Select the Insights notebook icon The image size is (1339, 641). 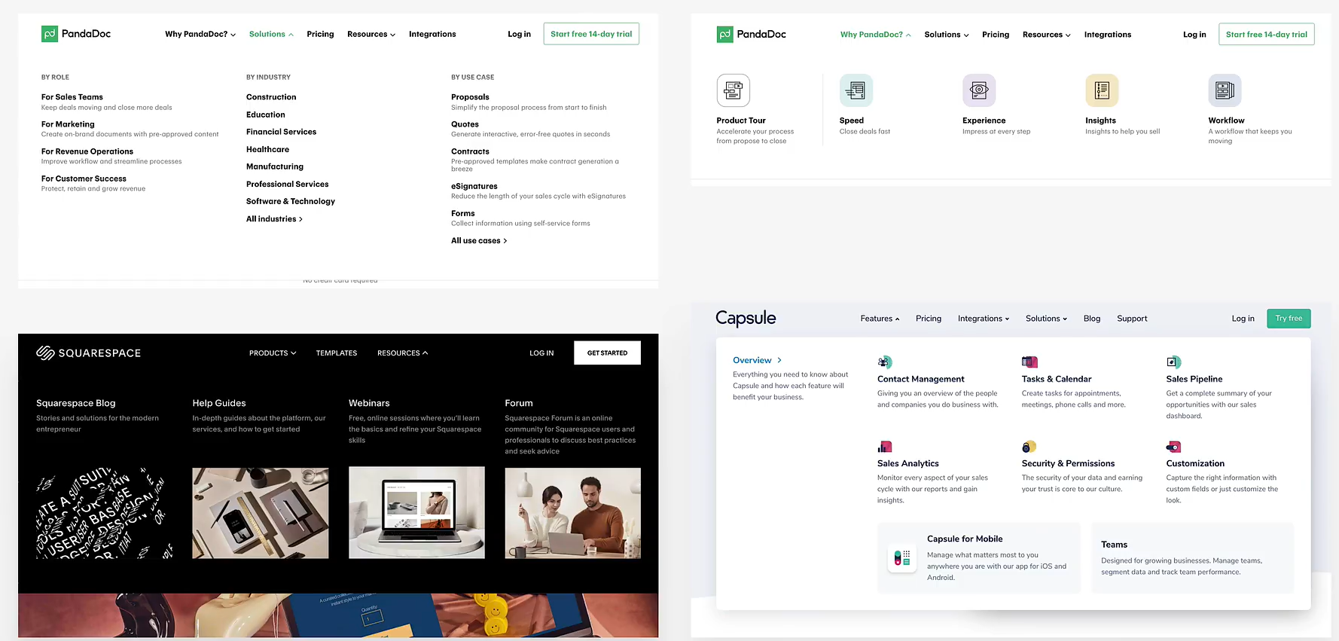(1102, 90)
